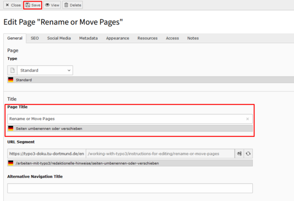The image size is (294, 201).
Task: Click into the Page Title input field
Action: 130,119
